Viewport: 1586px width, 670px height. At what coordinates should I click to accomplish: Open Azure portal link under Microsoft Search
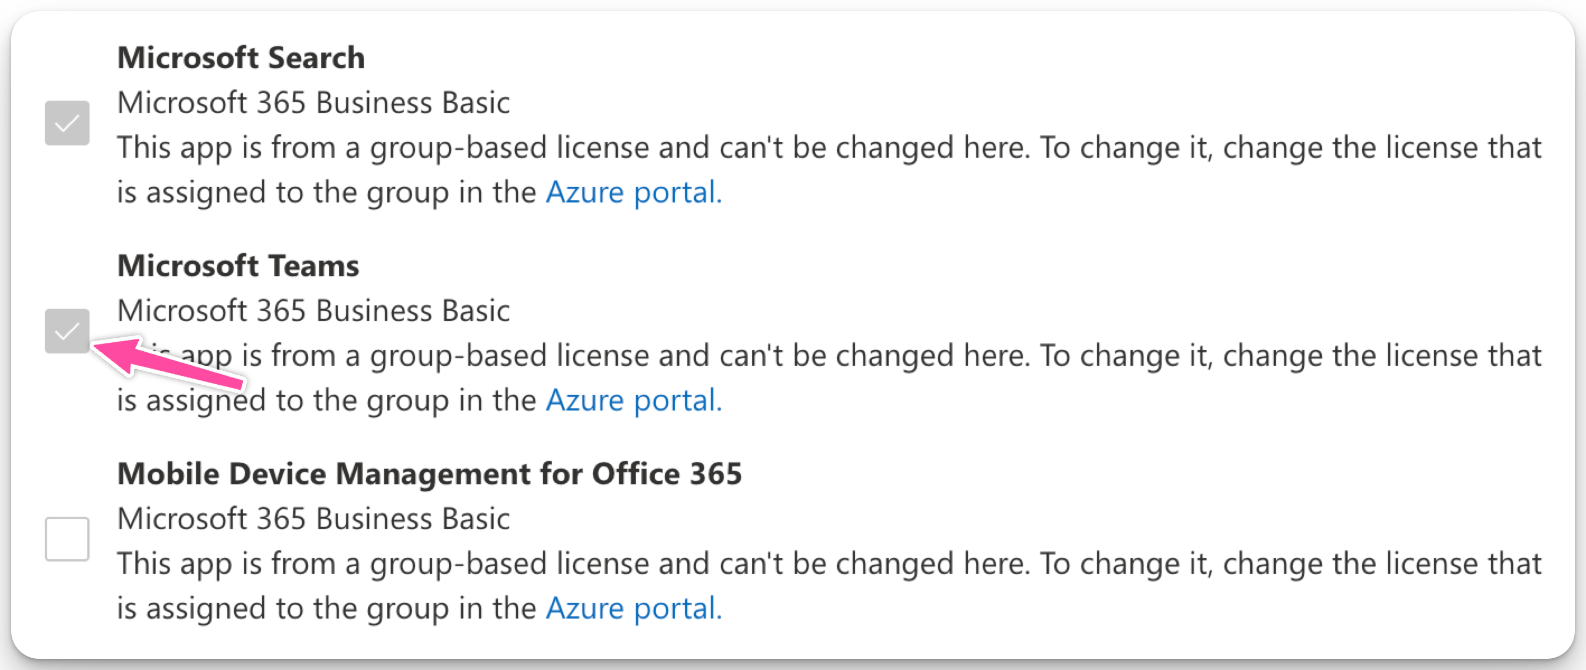coord(634,192)
